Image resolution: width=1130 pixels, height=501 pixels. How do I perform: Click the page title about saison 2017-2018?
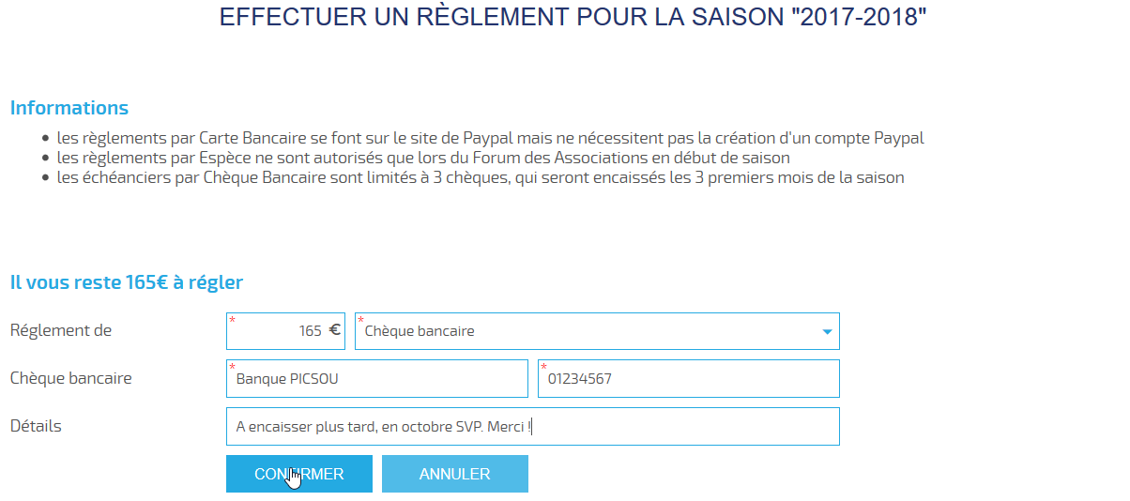pos(573,17)
